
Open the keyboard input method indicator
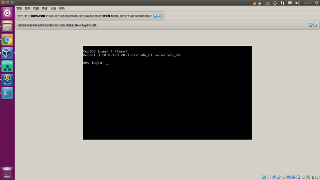point(267,3)
